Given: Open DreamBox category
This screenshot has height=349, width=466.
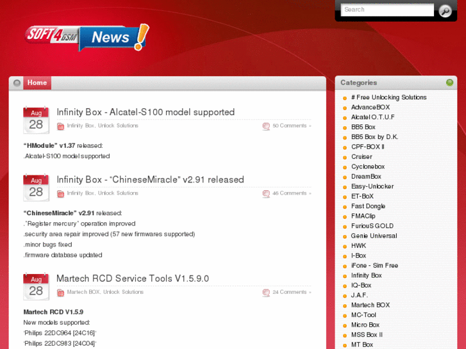Looking at the screenshot, I should point(366,177).
